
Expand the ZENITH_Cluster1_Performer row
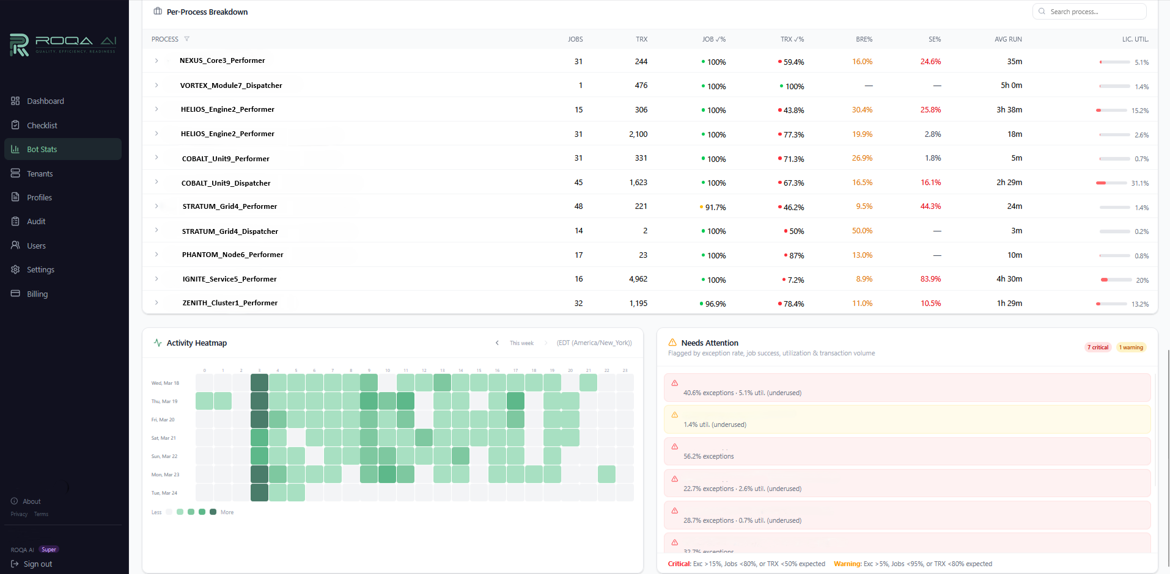click(157, 303)
